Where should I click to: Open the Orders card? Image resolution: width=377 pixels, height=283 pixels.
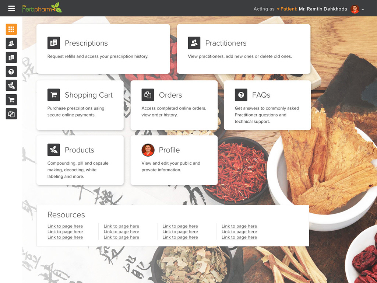(174, 105)
